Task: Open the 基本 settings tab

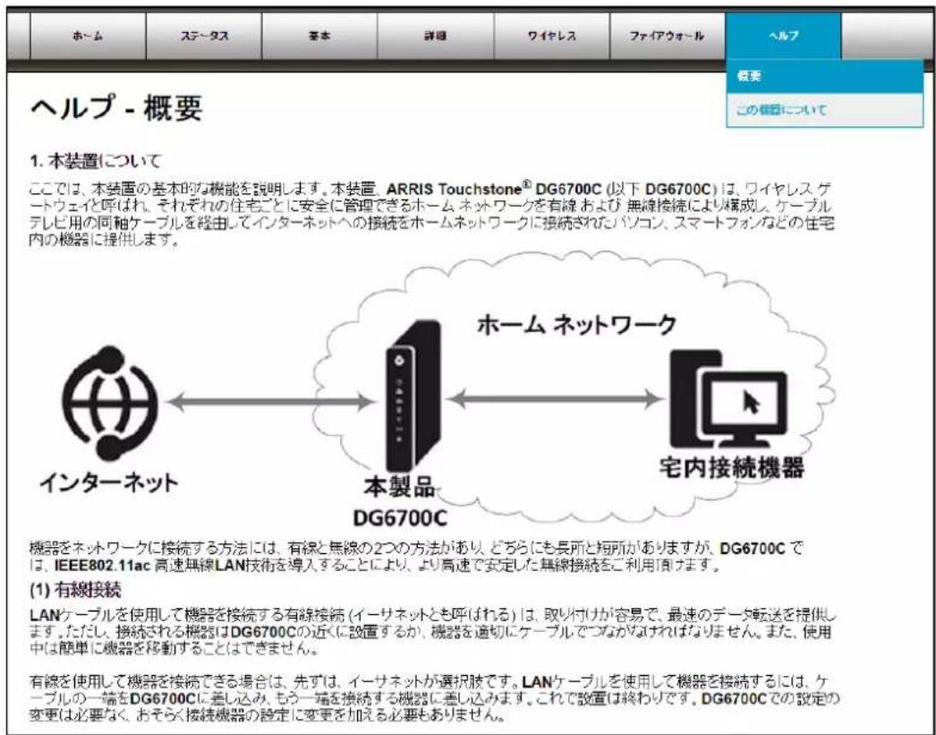Action: [320, 37]
